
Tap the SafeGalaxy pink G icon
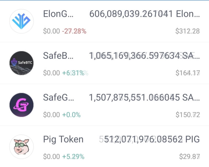point(22,105)
